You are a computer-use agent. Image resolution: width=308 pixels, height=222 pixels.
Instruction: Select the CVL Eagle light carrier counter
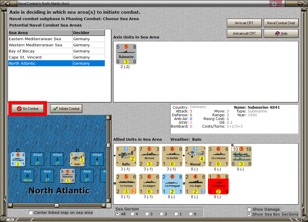(x=195, y=184)
